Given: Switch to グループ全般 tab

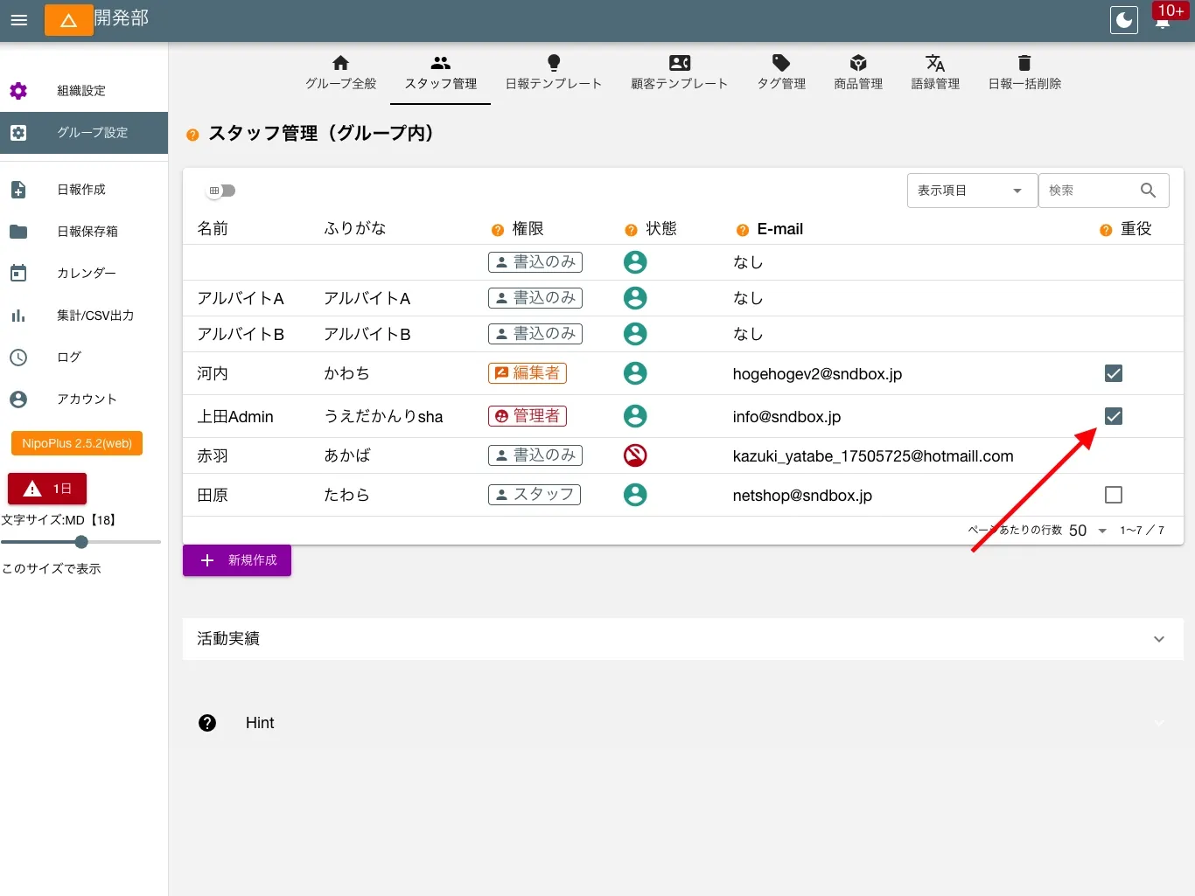Looking at the screenshot, I should (341, 73).
